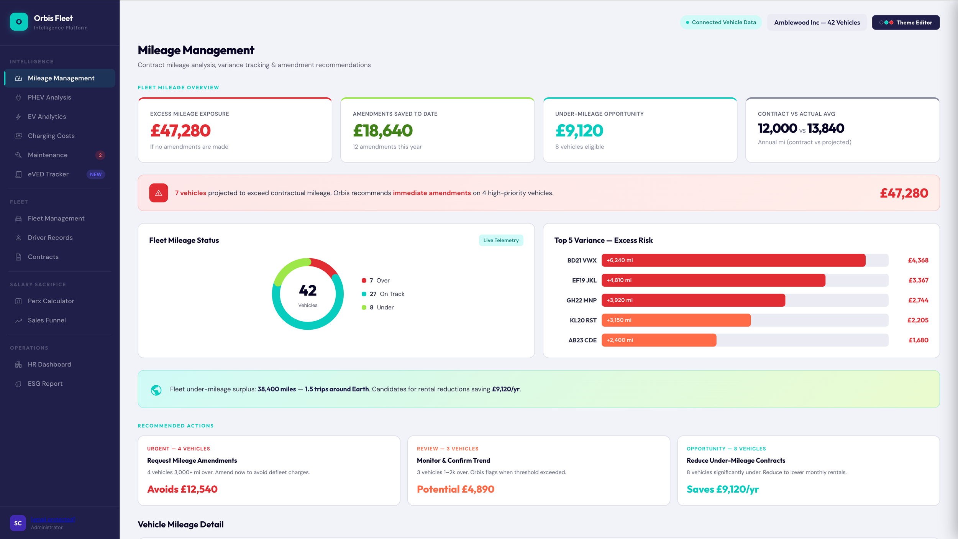958x539 pixels.
Task: Click the SC user avatar
Action: 18,523
